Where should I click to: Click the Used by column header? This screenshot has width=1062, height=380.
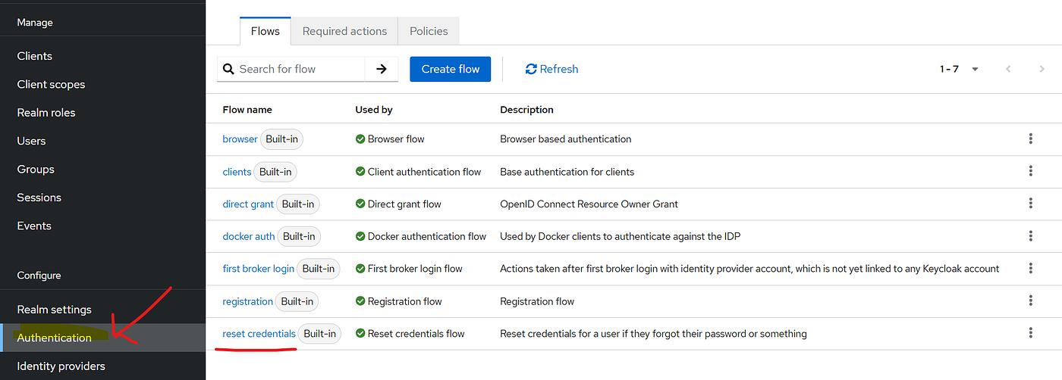tap(374, 110)
